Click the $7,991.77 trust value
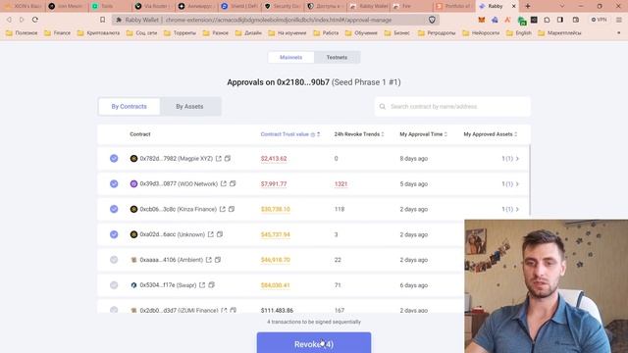Viewport: 628px width, 353px height. [274, 183]
